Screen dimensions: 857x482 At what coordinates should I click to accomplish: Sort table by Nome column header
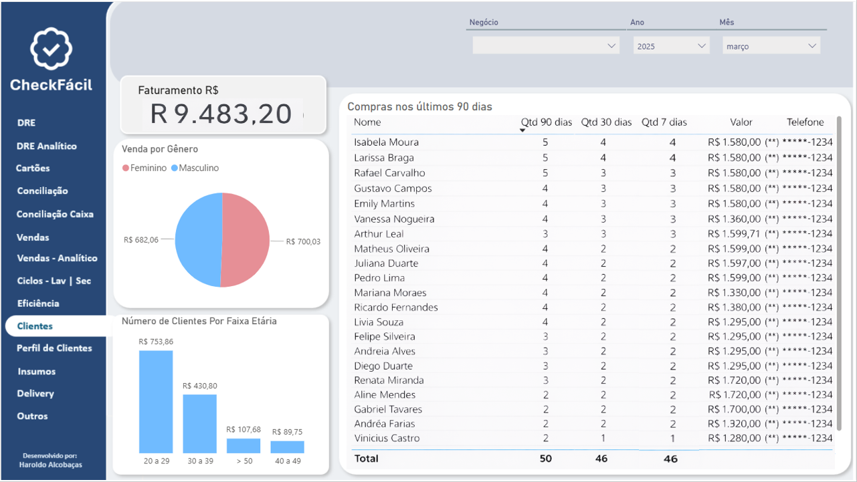coord(367,122)
